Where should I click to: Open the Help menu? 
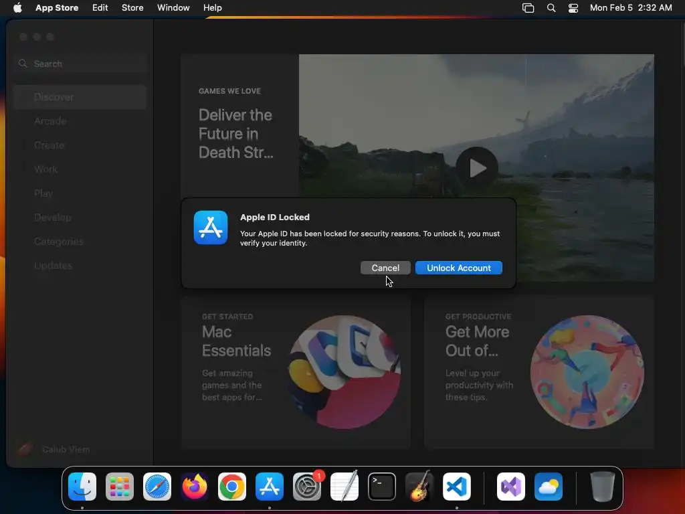(212, 8)
